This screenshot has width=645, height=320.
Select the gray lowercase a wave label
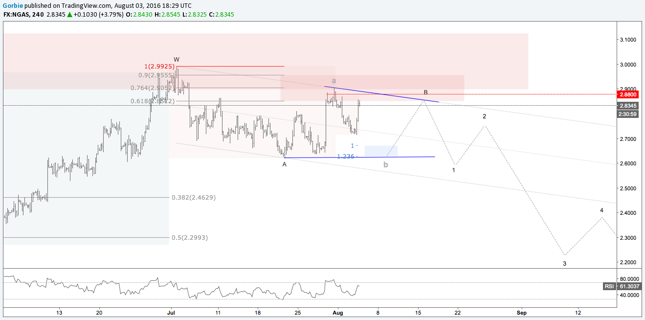coord(334,80)
